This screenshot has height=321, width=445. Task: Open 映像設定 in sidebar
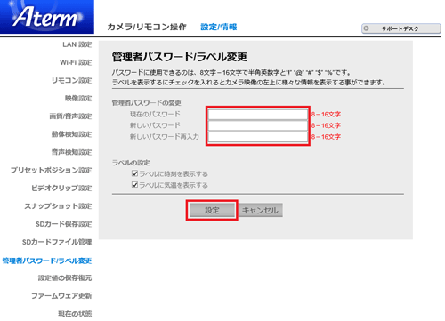click(78, 98)
